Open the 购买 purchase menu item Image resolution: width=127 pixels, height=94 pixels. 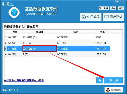113,8
